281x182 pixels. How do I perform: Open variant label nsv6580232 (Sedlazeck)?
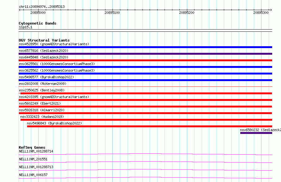pos(260,130)
